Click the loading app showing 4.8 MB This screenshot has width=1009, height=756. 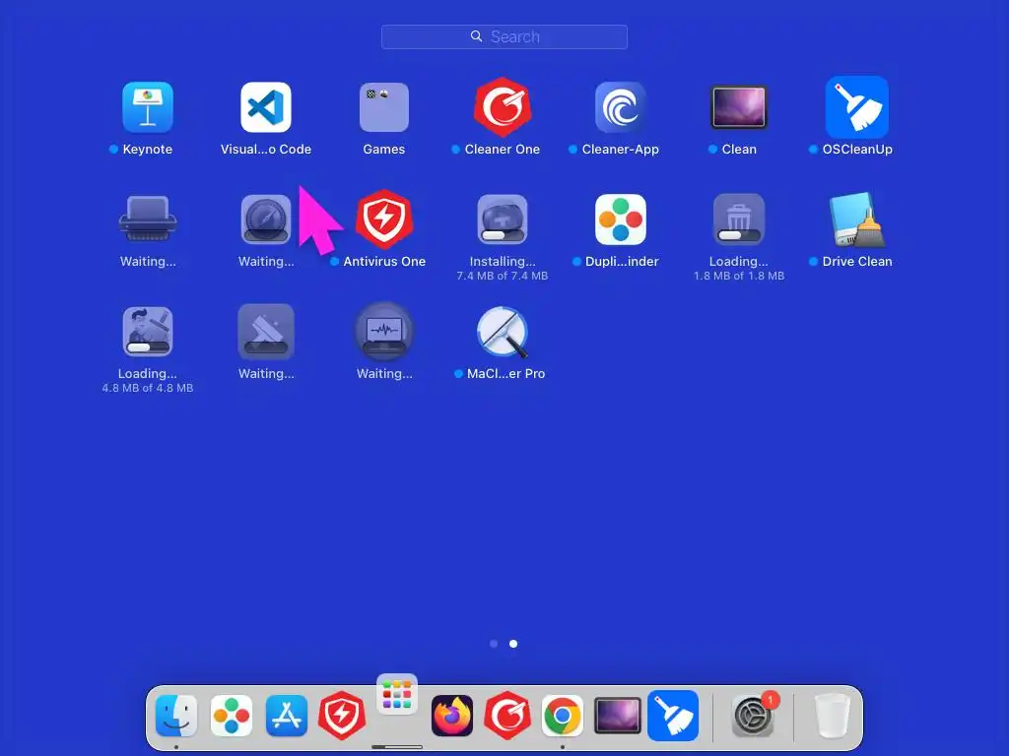pyautogui.click(x=148, y=332)
